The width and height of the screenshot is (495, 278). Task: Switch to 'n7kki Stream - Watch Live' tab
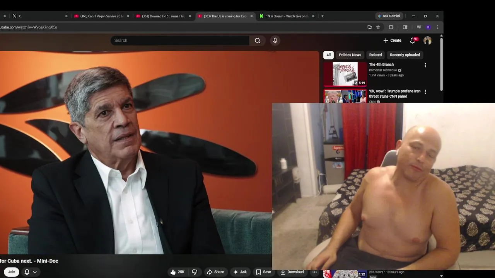(x=287, y=16)
